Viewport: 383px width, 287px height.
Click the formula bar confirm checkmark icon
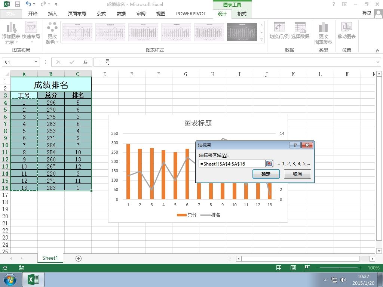pos(72,62)
